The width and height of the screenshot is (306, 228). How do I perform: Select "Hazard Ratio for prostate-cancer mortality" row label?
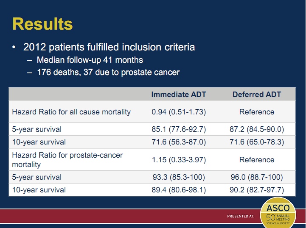coord(67,160)
